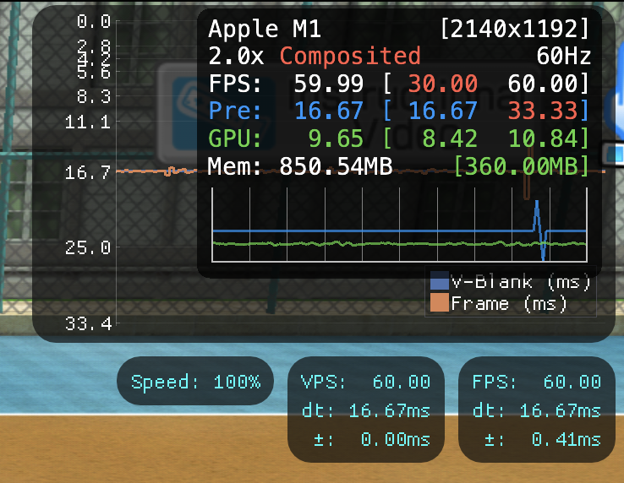This screenshot has height=483, width=624.
Task: Click the GPU: 9.65 reading
Action: tap(286, 138)
